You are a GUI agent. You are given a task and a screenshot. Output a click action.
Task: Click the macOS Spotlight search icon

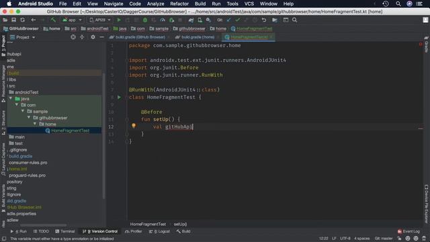[x=398, y=4]
